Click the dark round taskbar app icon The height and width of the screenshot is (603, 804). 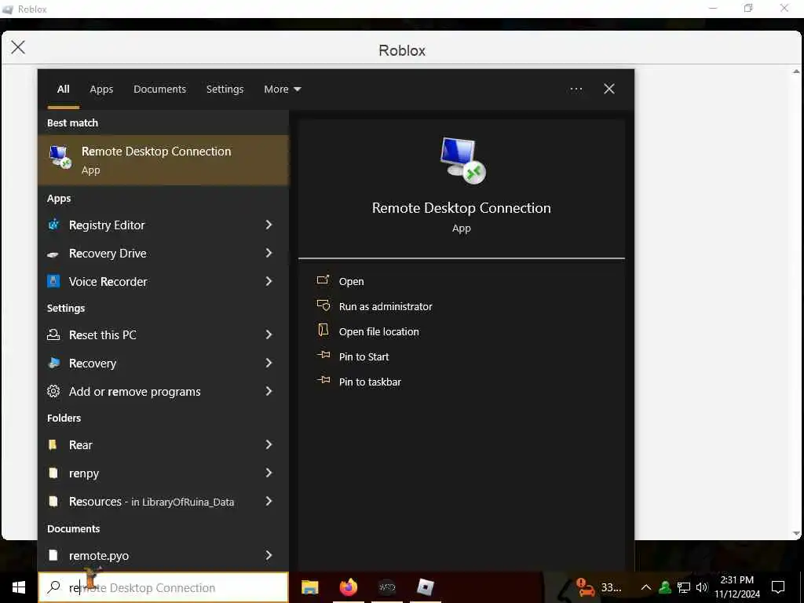[x=387, y=587]
